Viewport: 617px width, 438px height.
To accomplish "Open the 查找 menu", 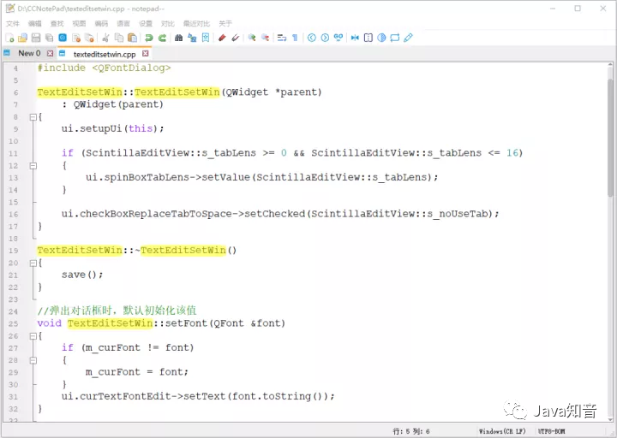I will coord(57,24).
